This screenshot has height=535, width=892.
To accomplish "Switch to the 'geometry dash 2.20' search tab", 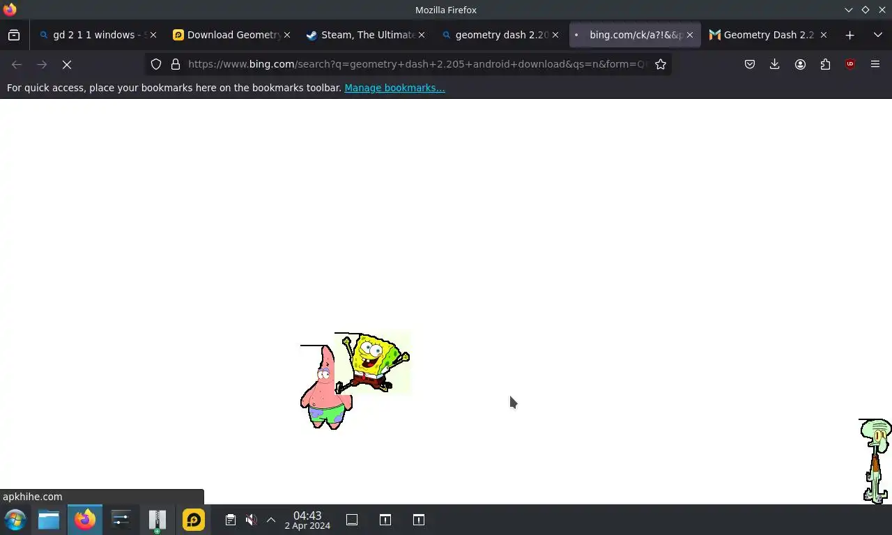I will click(501, 35).
